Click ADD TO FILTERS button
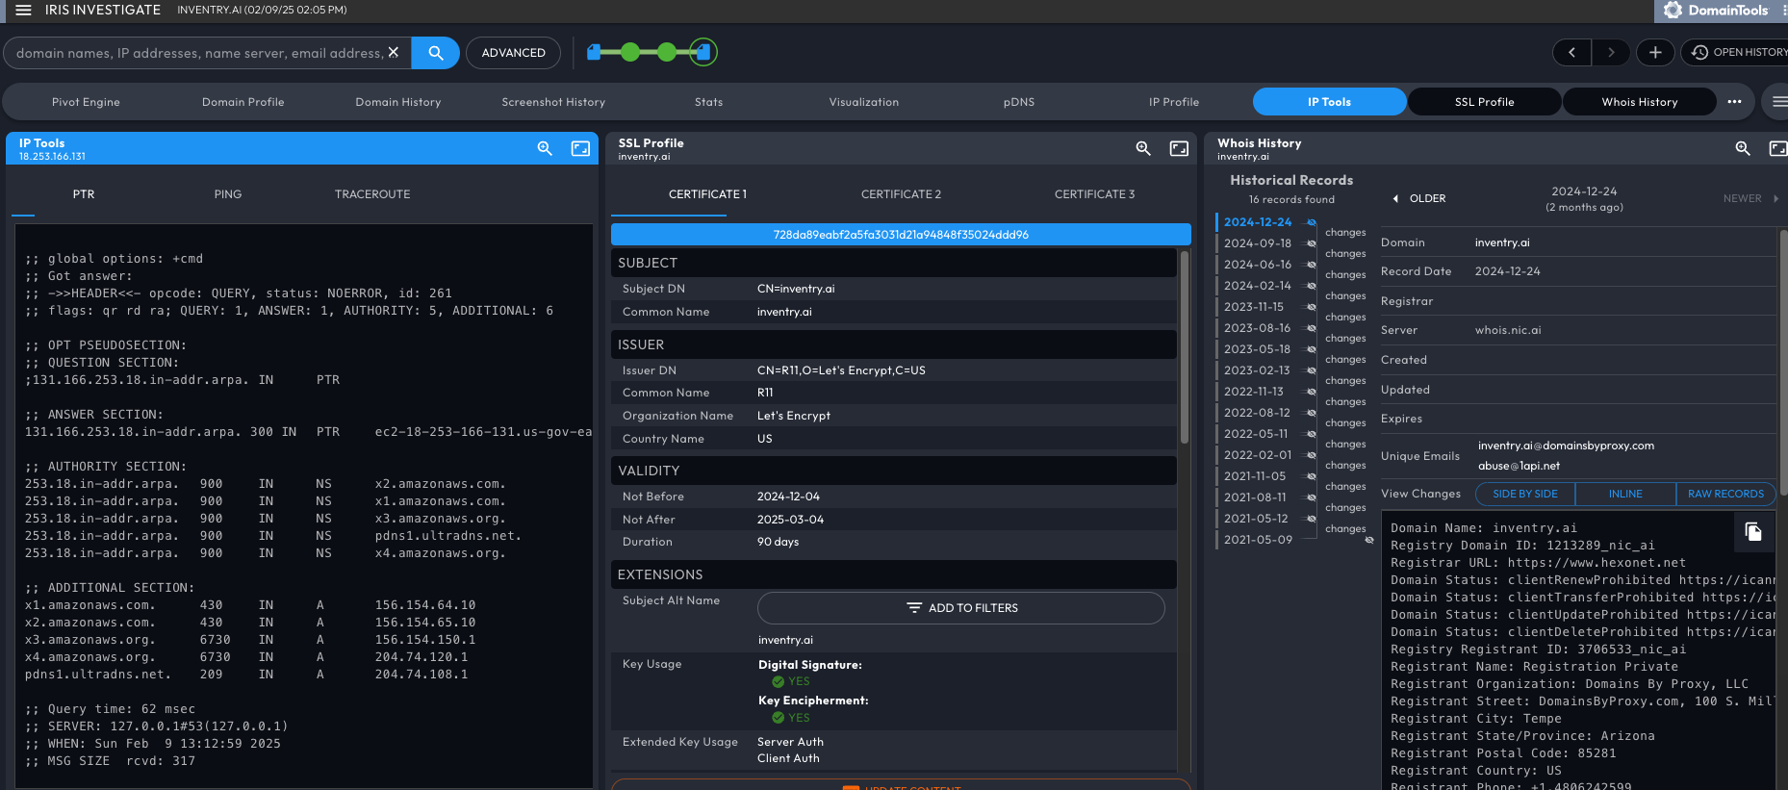This screenshot has height=790, width=1788. click(961, 608)
